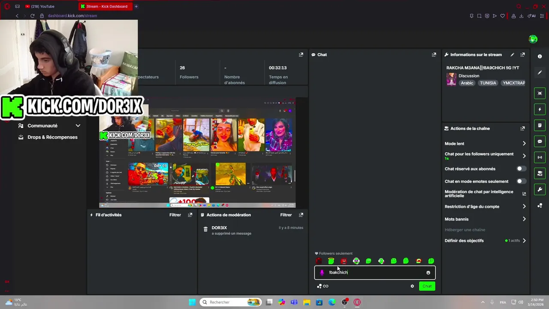Image resolution: width=549 pixels, height=309 pixels.
Task: Click the stream preview thumbnail
Action: [x=197, y=153]
